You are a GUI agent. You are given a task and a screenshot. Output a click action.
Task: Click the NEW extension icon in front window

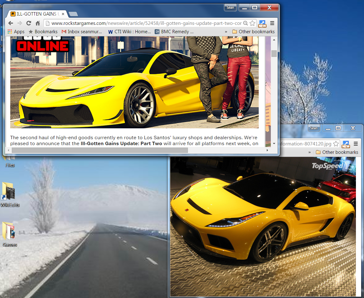coord(262,23)
